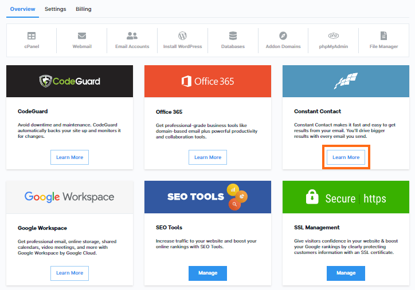Viewport: 415px width, 290px height.
Task: Click the File Manager label text
Action: click(x=384, y=46)
